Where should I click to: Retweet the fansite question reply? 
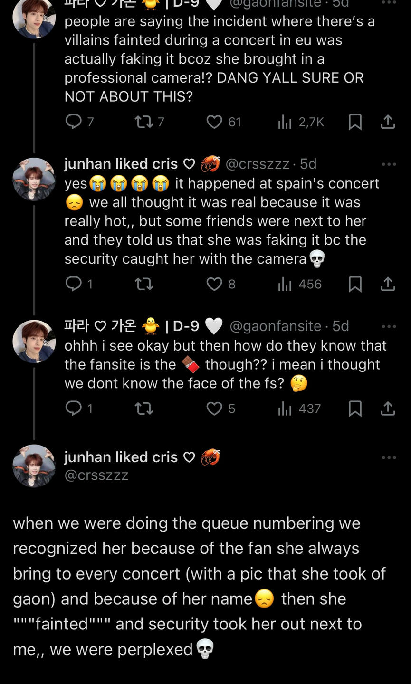click(143, 408)
